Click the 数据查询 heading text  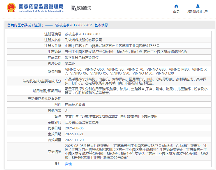point(84,8)
